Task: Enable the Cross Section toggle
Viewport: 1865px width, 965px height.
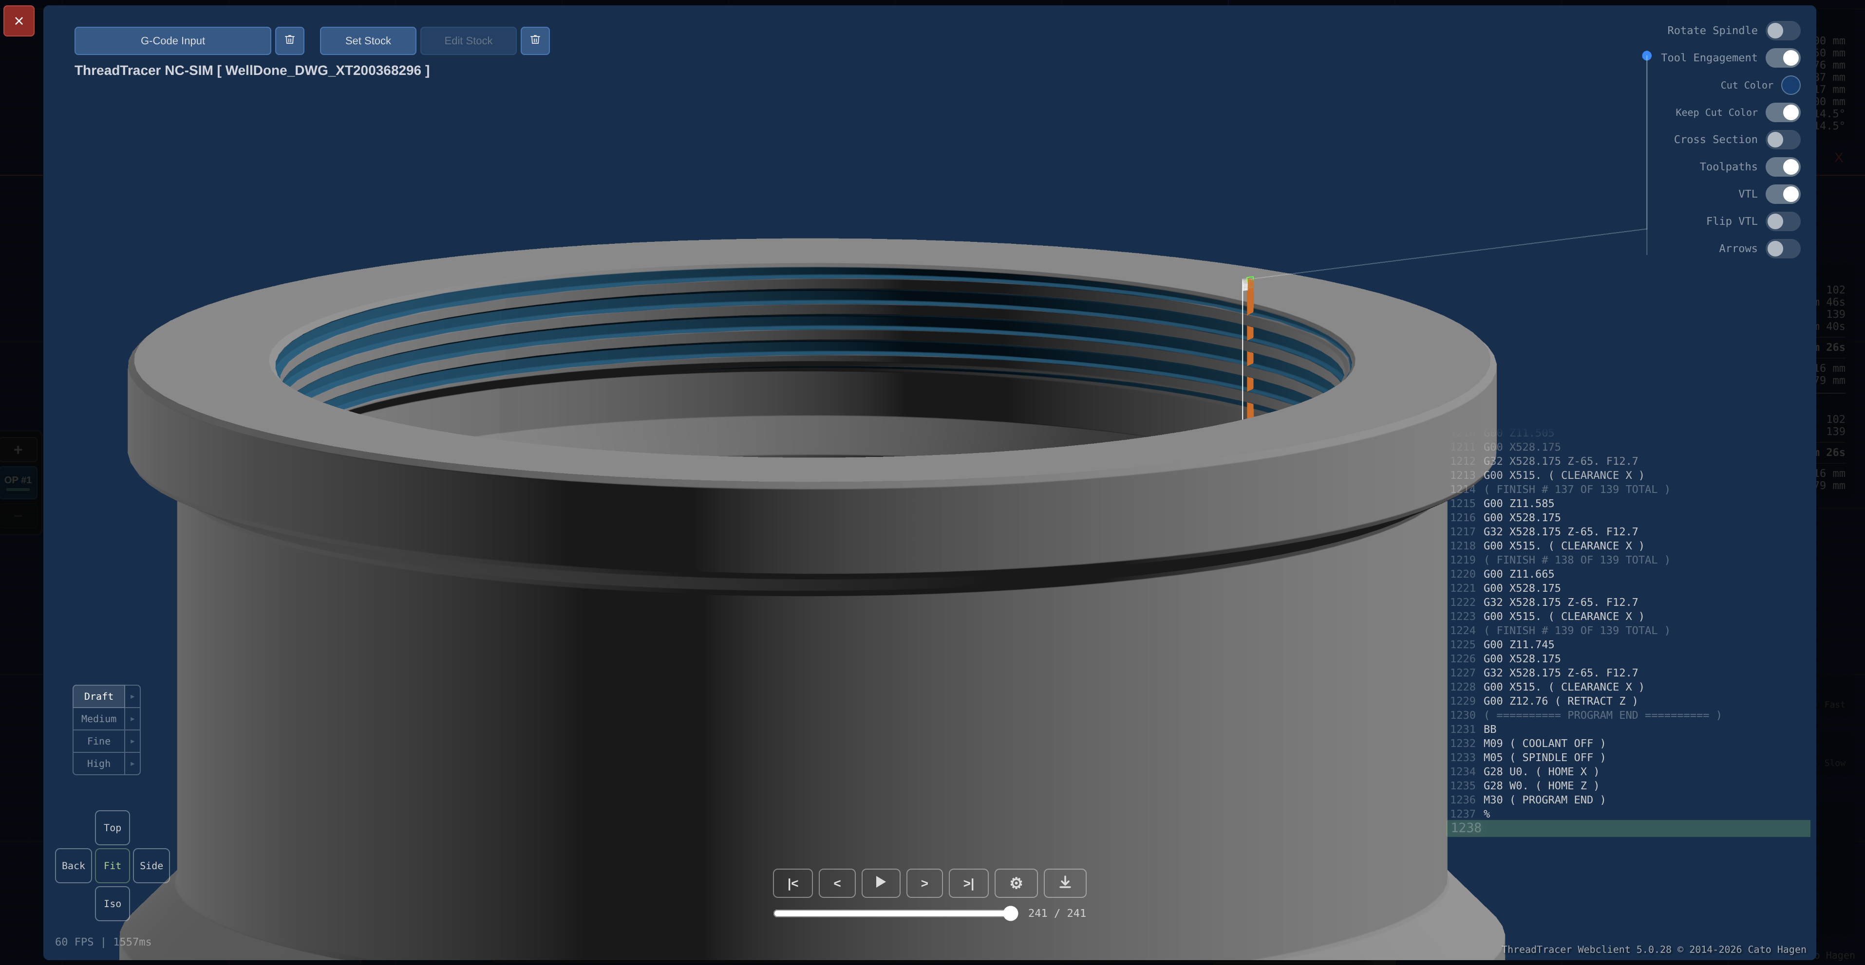Action: (1783, 139)
